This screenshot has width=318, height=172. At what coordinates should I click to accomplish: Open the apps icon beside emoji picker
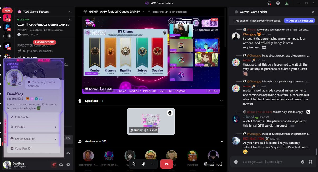(311, 162)
